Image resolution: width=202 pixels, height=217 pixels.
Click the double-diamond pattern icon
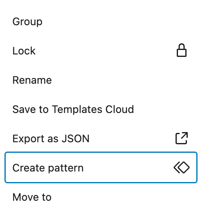point(182,167)
